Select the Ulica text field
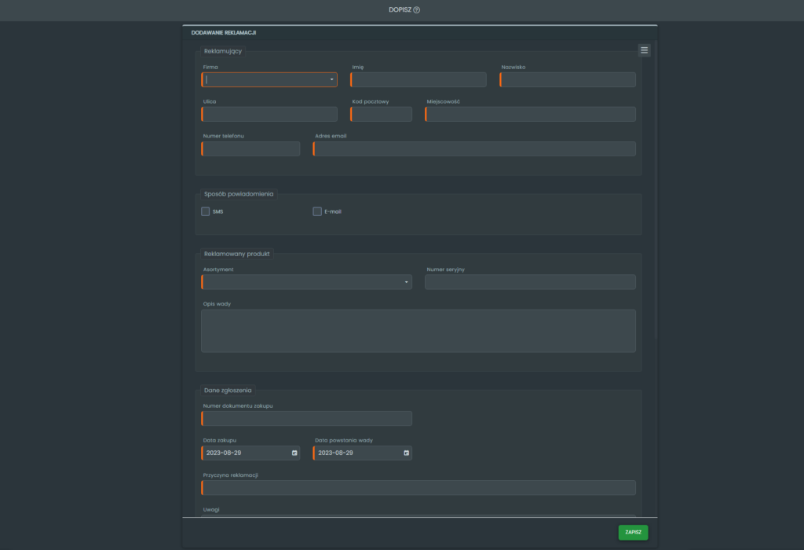Screen dimensions: 804x550 (x=269, y=114)
